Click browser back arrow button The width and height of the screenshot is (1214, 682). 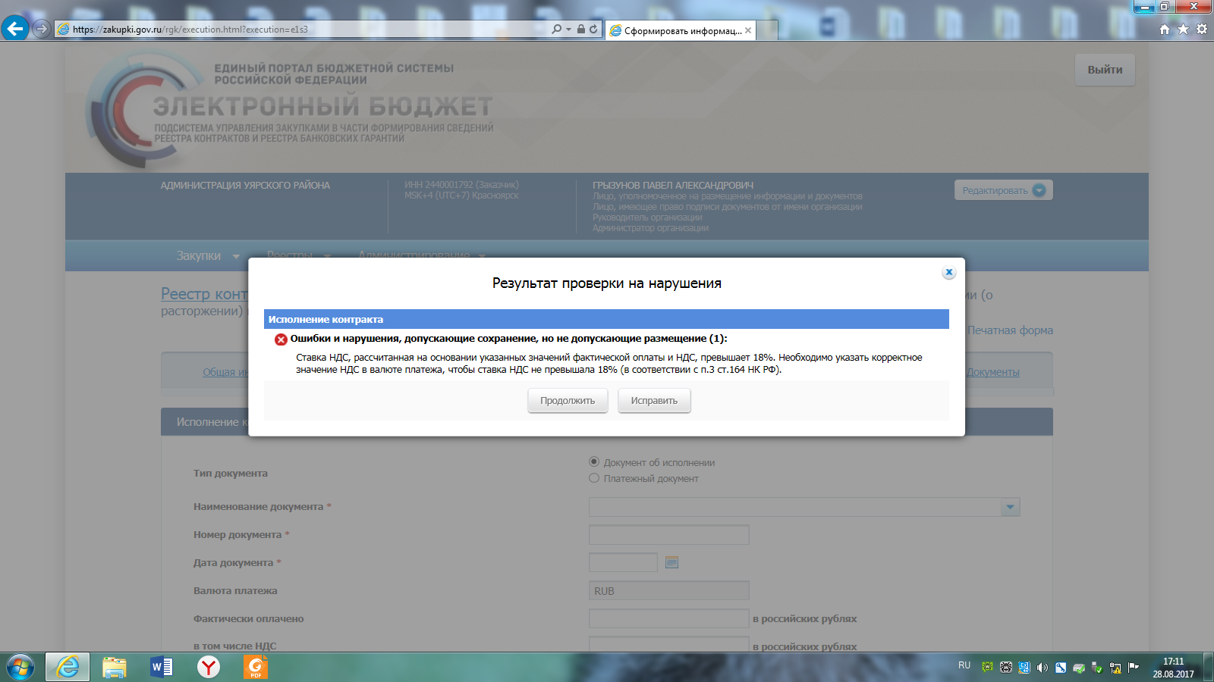15,29
